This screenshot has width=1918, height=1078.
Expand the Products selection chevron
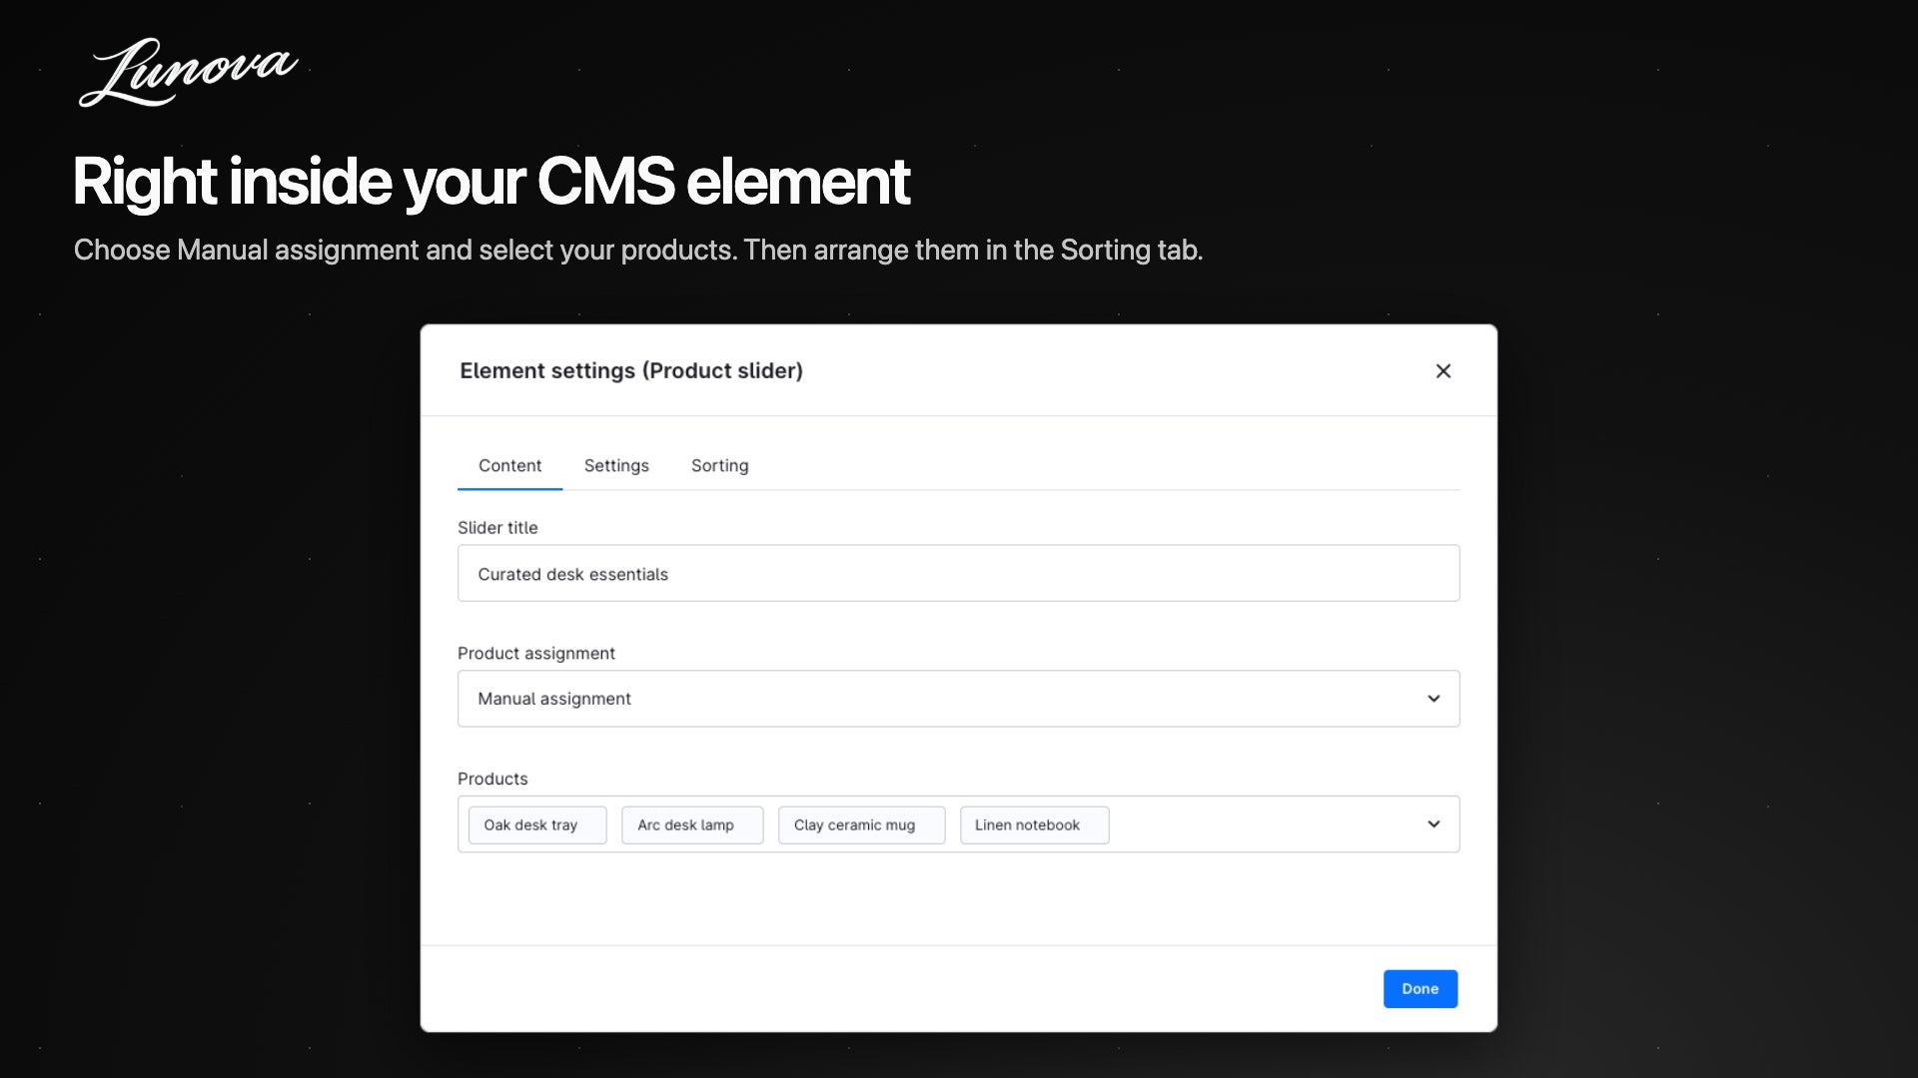coord(1434,824)
